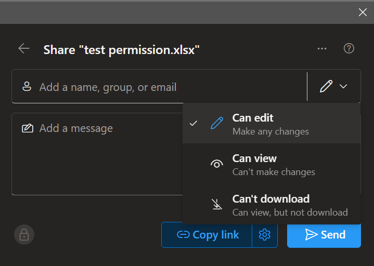Click the message compose icon

pos(28,128)
